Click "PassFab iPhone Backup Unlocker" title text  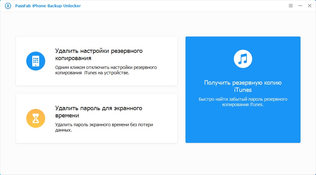pyautogui.click(x=48, y=6)
